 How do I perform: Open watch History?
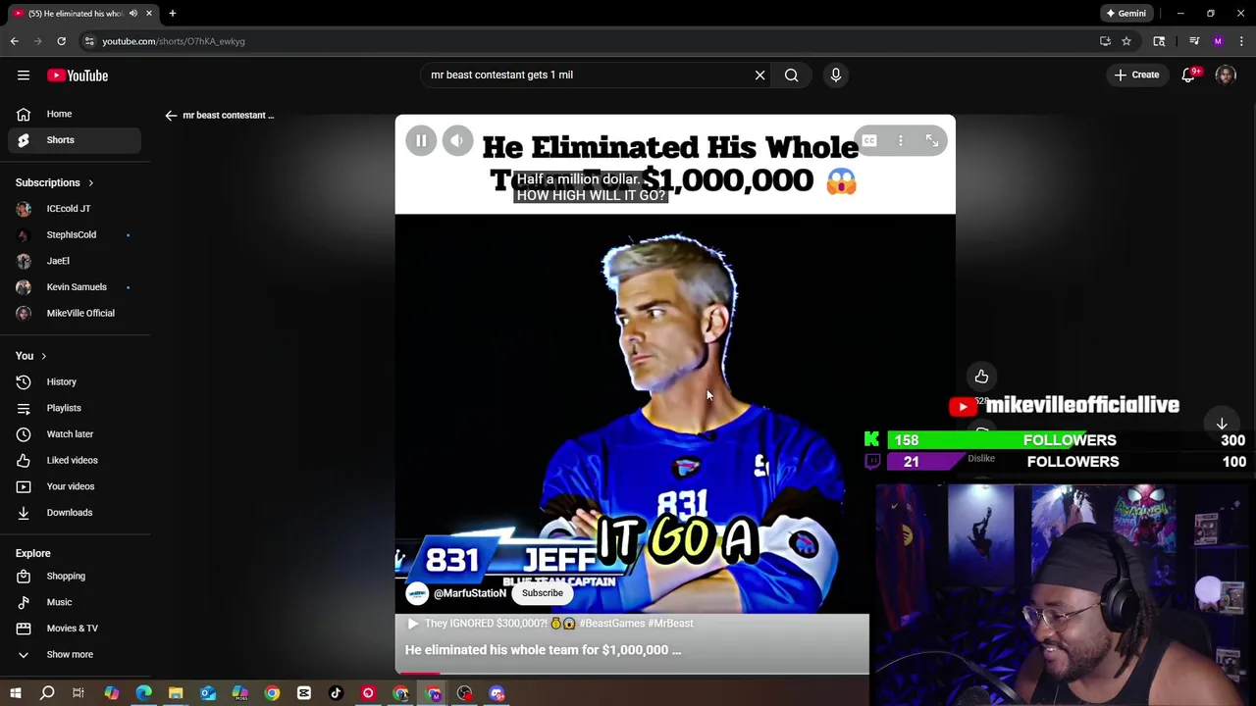74,381
